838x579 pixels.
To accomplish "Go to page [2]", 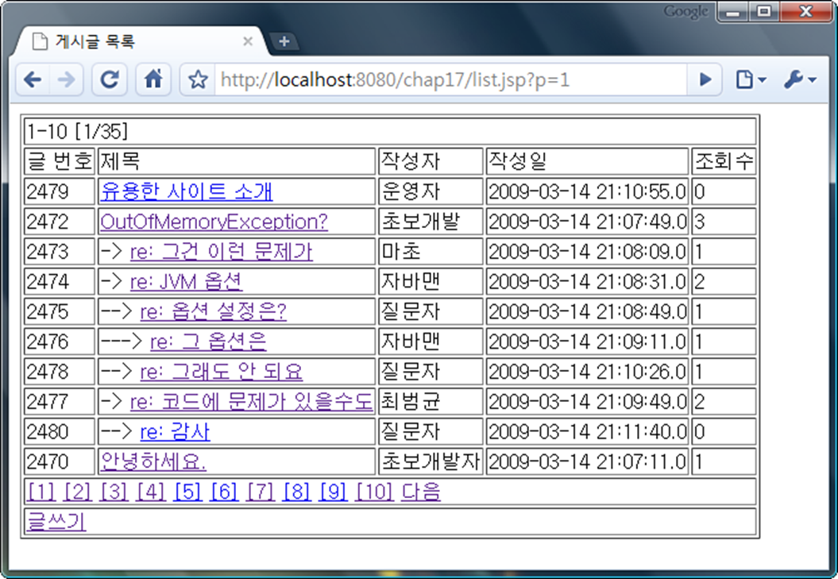I will point(78,491).
